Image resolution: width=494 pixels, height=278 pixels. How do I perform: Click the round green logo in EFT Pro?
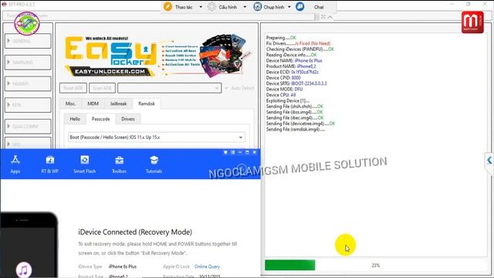click(27, 23)
